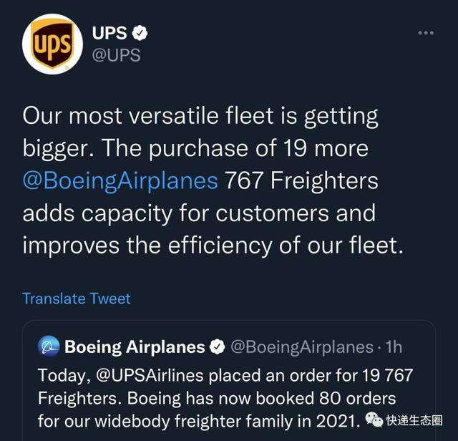Viewport: 458px width, 441px height.
Task: Click the WeChat logo watermark
Action: (374, 420)
